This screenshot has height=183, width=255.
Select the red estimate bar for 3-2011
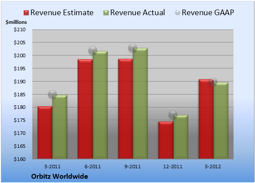point(45,133)
